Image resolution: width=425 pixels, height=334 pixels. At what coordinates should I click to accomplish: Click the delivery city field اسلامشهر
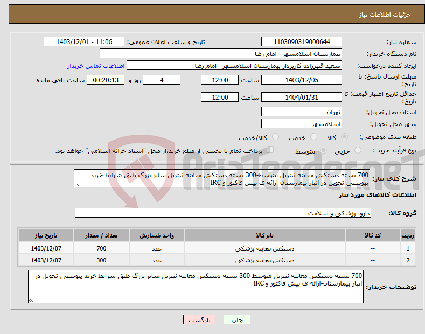click(x=302, y=123)
